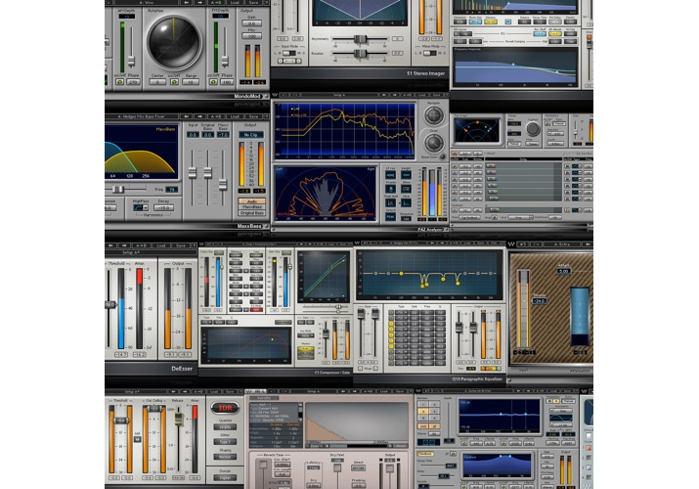The height and width of the screenshot is (489, 699).
Task: Click the S1 Rotation slider handle
Action: click(360, 54)
